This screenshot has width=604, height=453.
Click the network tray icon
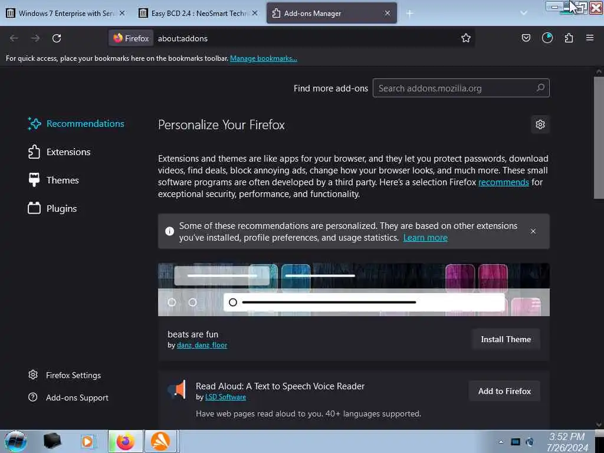[x=516, y=442]
